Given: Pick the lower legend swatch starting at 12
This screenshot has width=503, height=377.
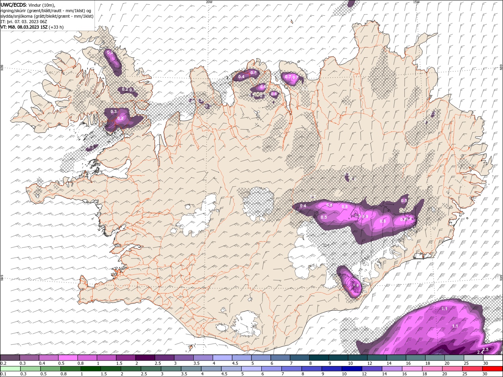Looking at the screenshot, I should [371, 369].
